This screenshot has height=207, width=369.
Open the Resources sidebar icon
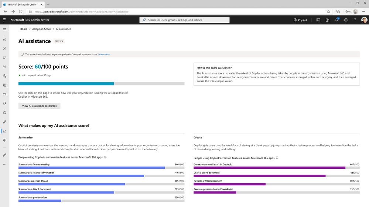pos(4,85)
